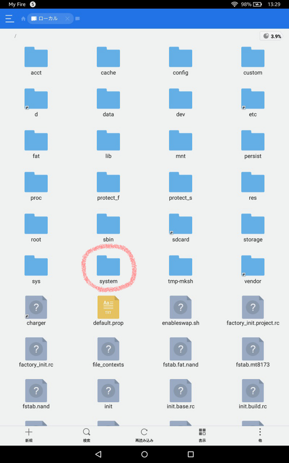The height and width of the screenshot is (463, 289).
Task: Open the data folder
Action: pyautogui.click(x=108, y=103)
